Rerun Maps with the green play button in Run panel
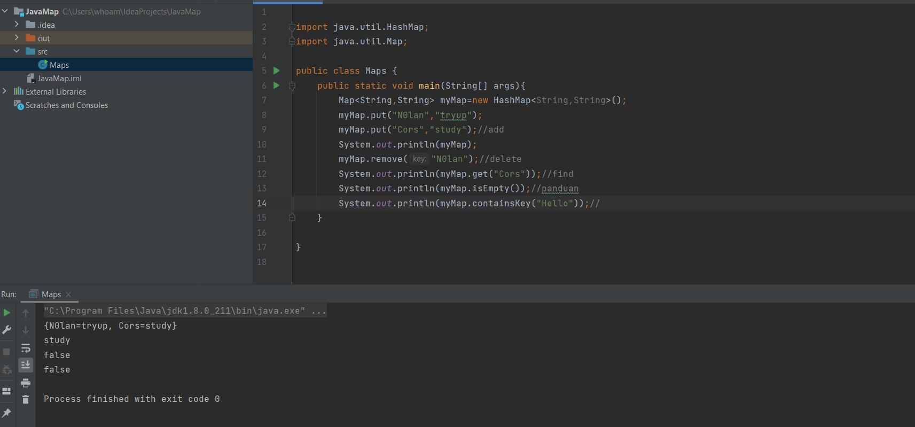The width and height of the screenshot is (915, 427). tap(7, 313)
